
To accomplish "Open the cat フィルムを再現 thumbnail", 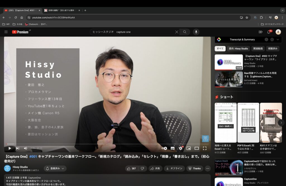I will tap(229, 79).
